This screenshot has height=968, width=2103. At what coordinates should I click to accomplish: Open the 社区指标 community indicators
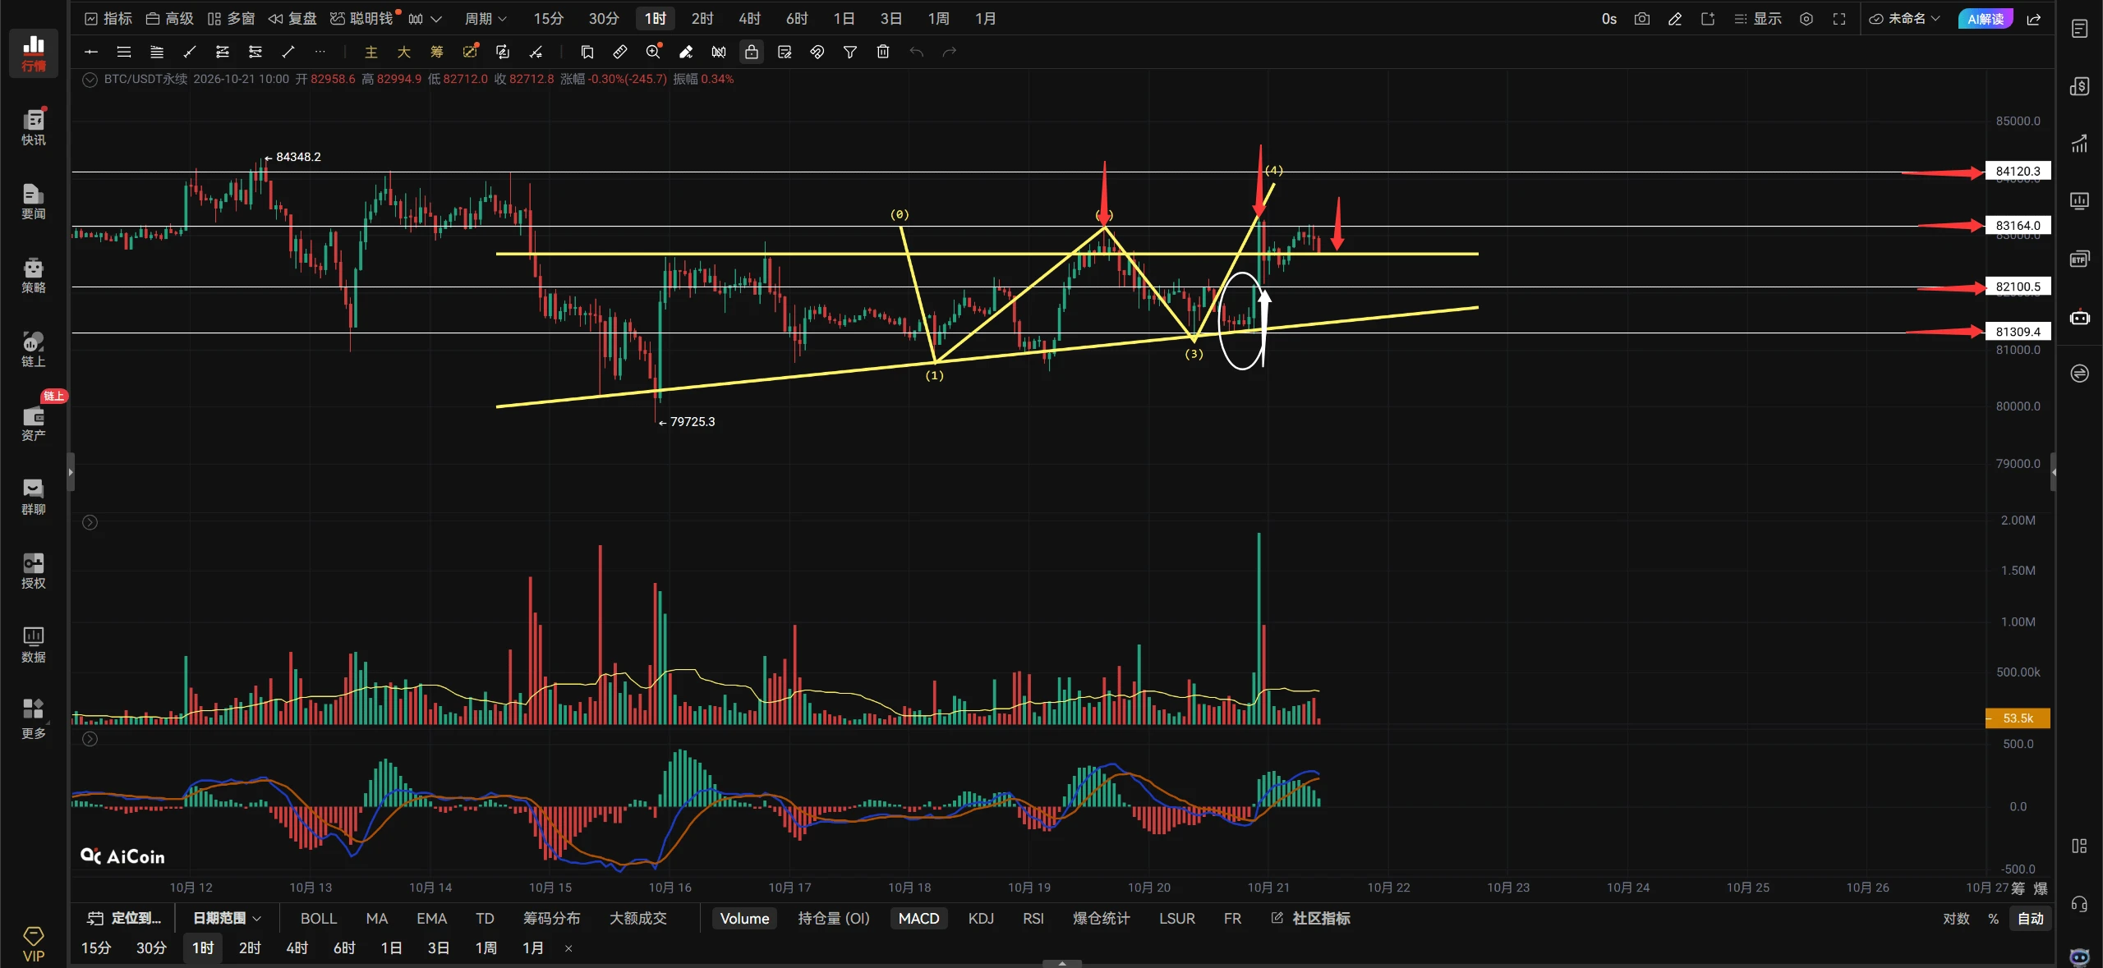pyautogui.click(x=1311, y=918)
